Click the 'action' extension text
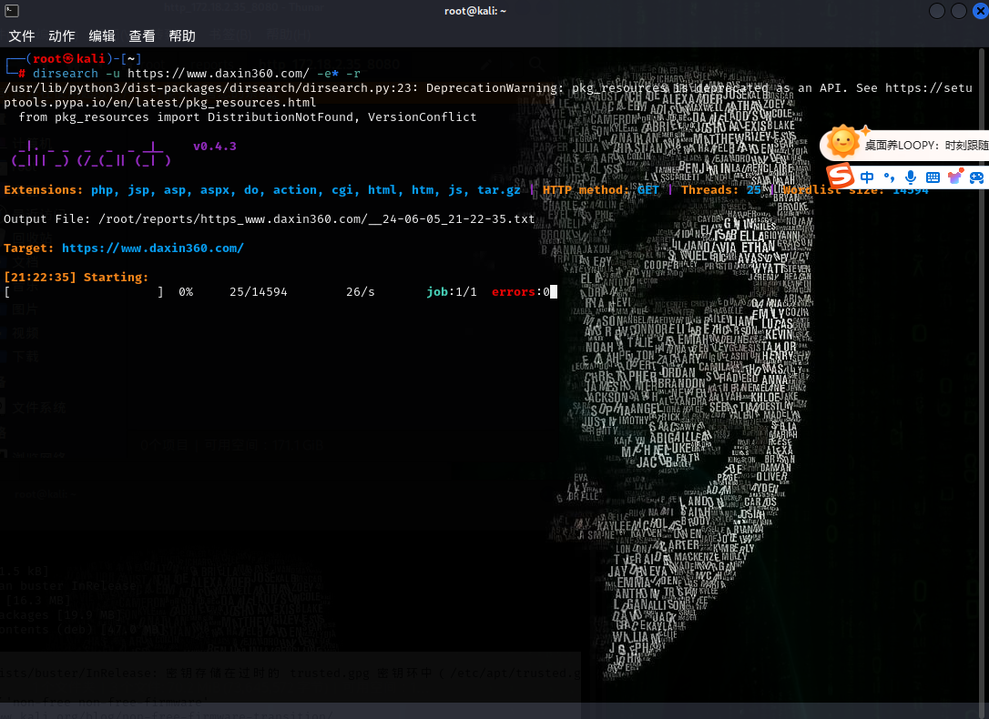This screenshot has width=989, height=719. point(294,189)
